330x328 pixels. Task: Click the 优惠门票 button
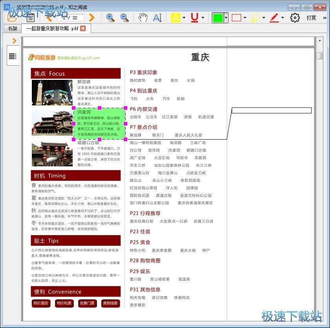[x=87, y=303]
